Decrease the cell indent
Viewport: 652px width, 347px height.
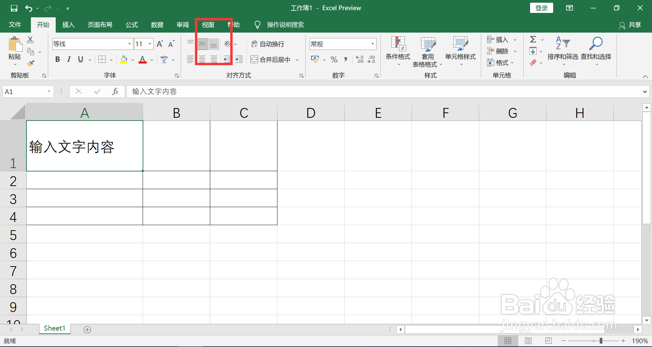pos(227,59)
